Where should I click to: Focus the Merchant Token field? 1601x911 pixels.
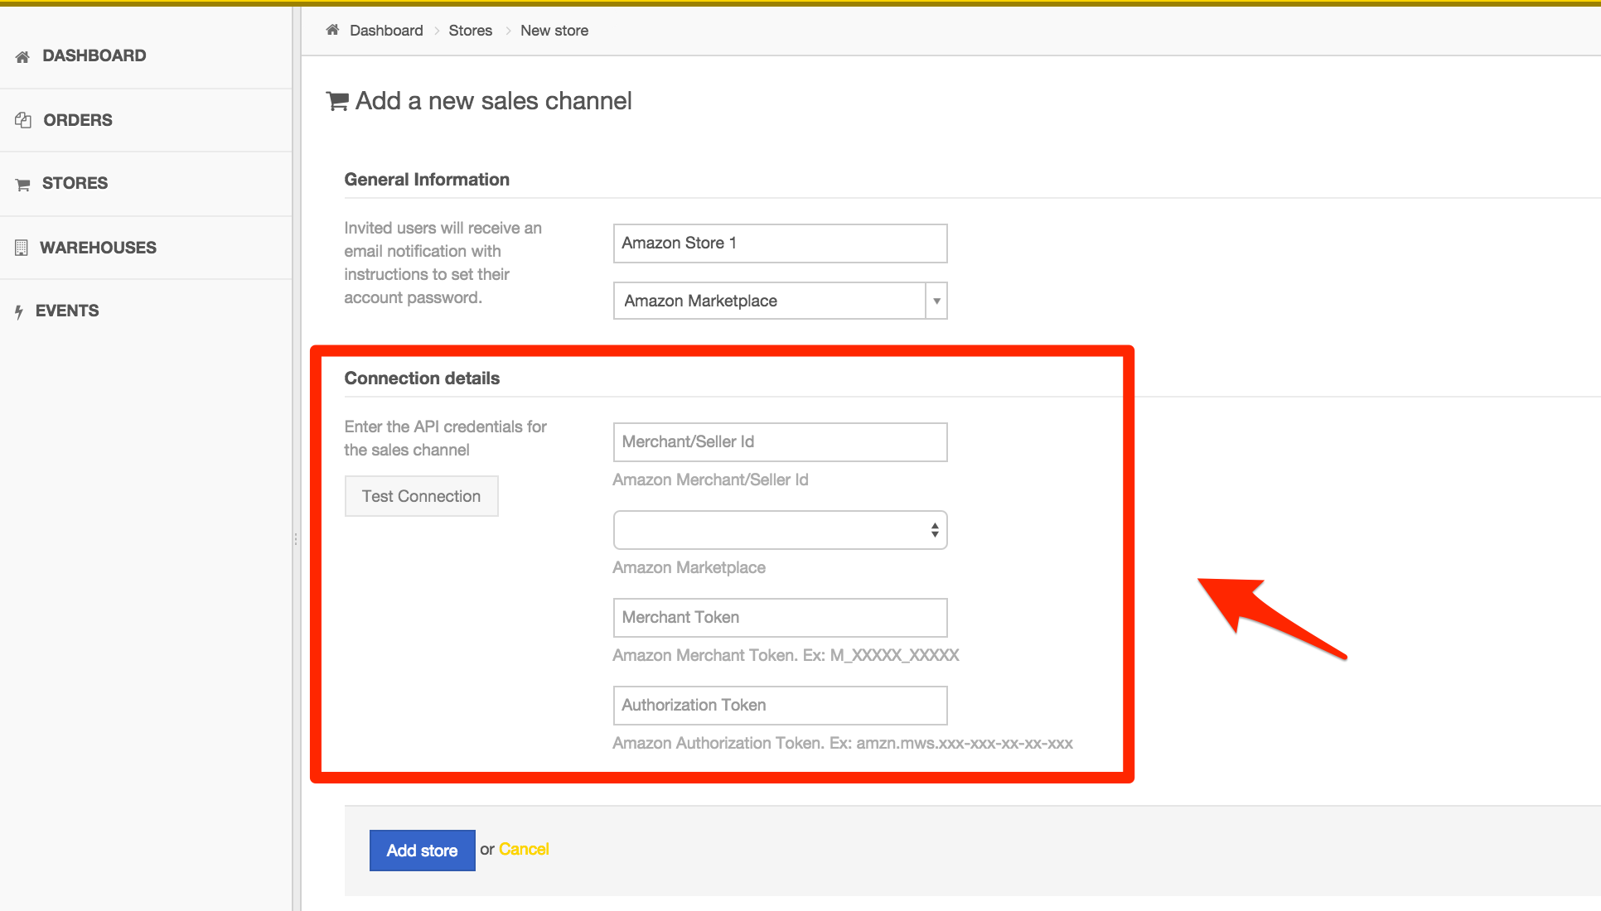click(x=780, y=618)
